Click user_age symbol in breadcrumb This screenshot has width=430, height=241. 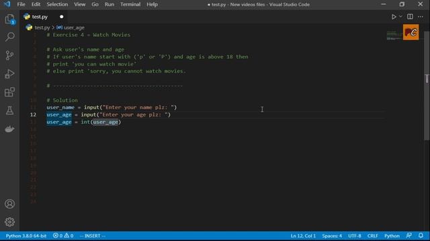click(x=74, y=27)
